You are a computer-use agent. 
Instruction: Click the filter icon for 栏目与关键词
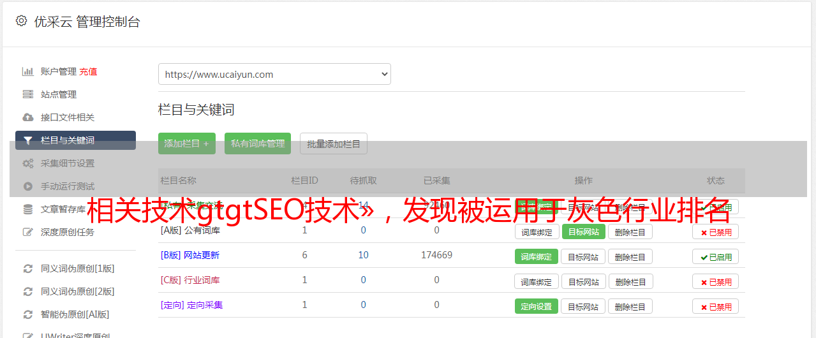click(28, 140)
